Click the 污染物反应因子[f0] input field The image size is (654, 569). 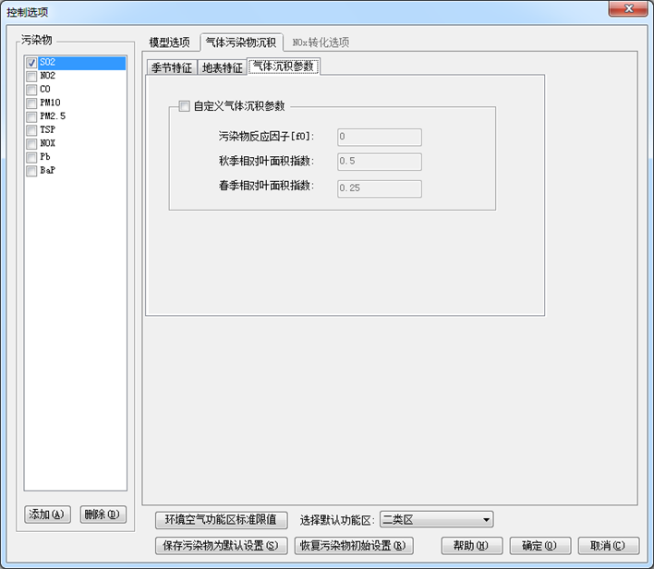coord(379,138)
